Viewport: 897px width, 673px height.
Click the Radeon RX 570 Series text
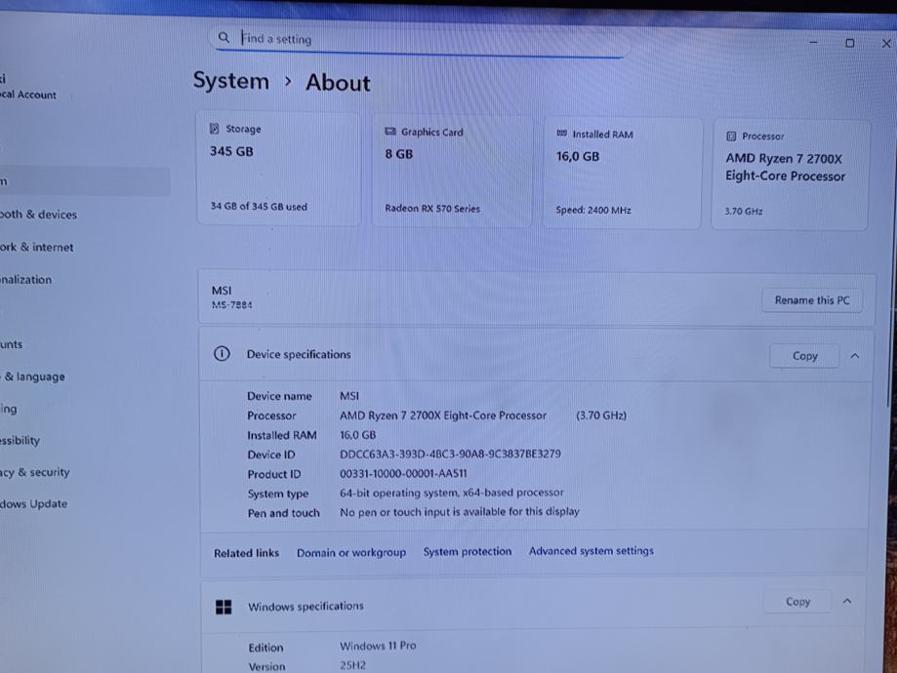[432, 209]
